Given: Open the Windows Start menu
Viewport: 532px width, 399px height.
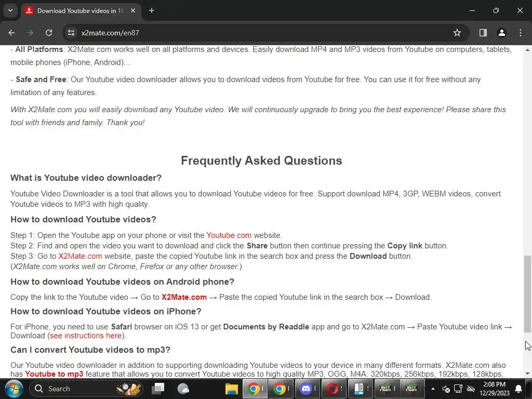Looking at the screenshot, I should tap(14, 389).
